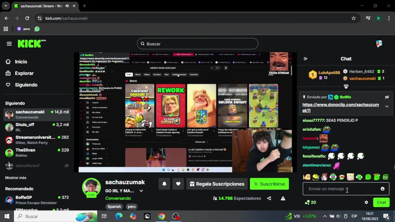Report stream with warning triangle icon

pos(283,198)
